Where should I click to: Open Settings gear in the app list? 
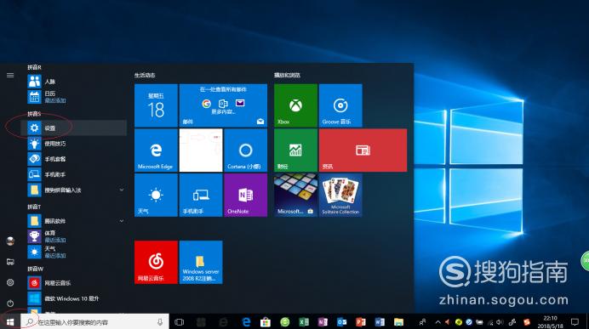tap(73, 128)
